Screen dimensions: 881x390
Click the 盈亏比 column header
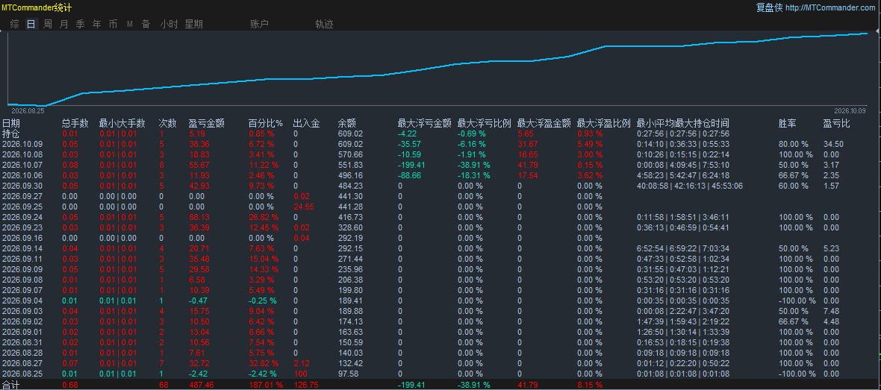click(x=837, y=124)
